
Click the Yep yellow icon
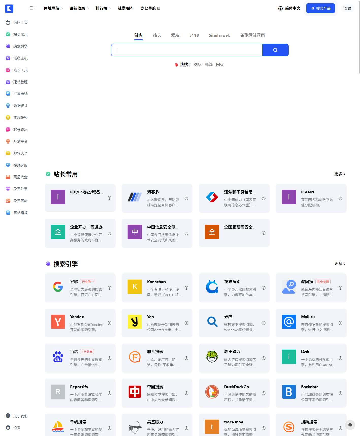[x=135, y=322]
